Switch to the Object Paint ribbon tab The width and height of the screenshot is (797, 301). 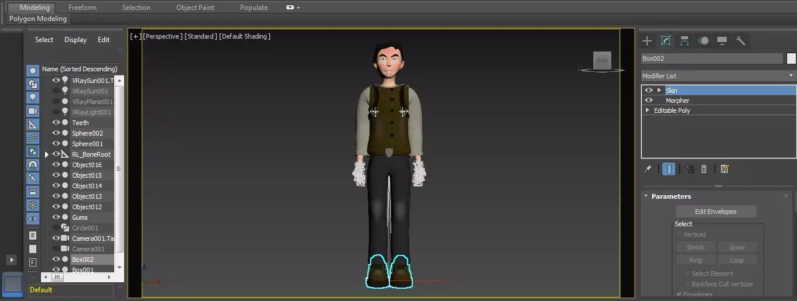pyautogui.click(x=196, y=8)
